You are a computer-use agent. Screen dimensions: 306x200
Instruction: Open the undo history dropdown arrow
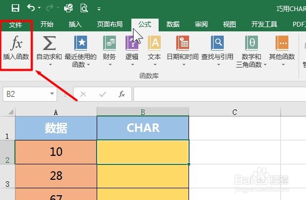[x=39, y=8]
